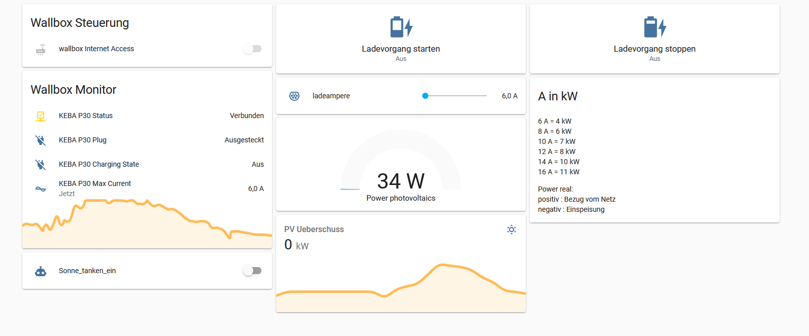Click the 'ladeampere' label

tap(331, 96)
